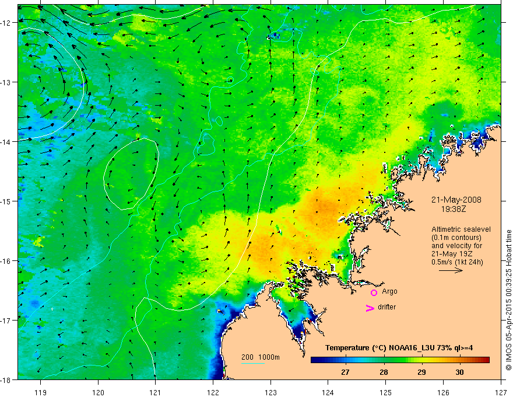
Task: Click longitude axis label '125'
Action: (386, 392)
